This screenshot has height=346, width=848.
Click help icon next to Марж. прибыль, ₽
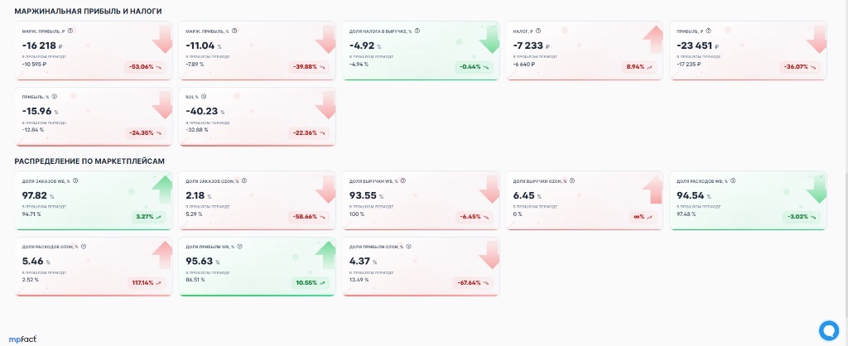pyautogui.click(x=70, y=31)
